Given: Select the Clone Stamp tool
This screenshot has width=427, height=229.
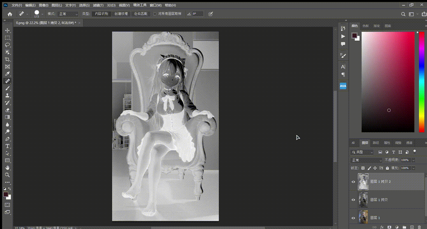Looking at the screenshot, I should point(7,95).
